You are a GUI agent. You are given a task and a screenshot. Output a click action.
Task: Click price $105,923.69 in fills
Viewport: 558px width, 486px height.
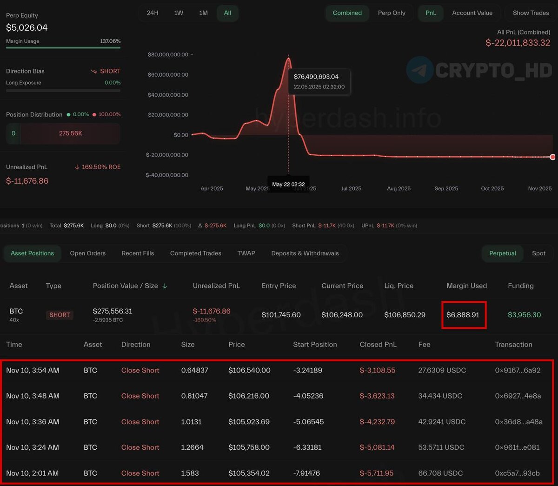(x=249, y=422)
